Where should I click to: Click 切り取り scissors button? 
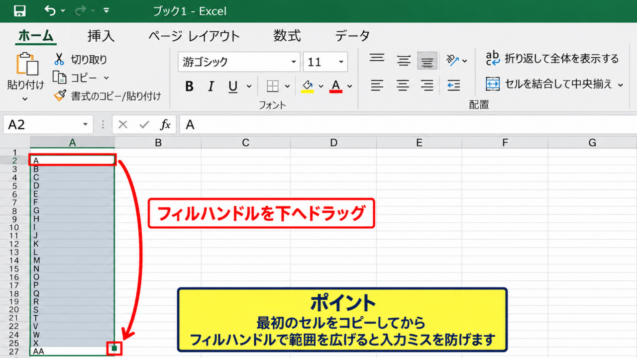coord(81,60)
